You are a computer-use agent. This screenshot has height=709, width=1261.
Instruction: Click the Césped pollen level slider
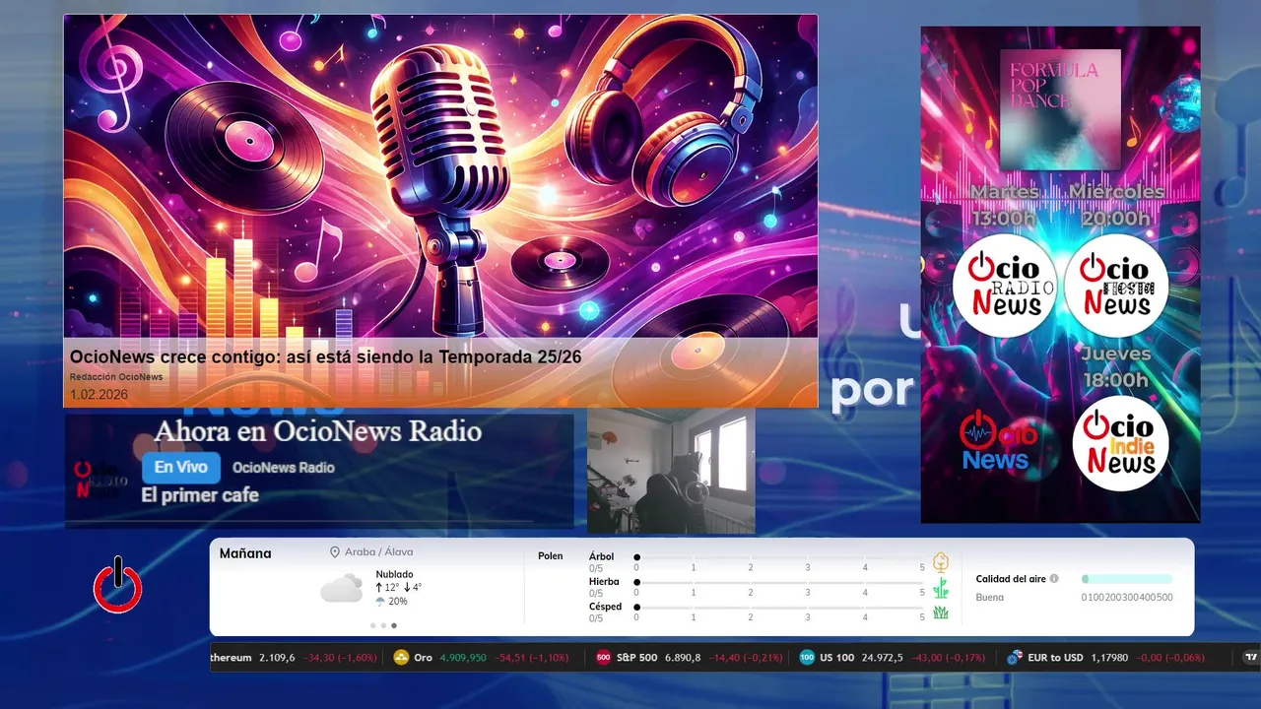point(779,608)
